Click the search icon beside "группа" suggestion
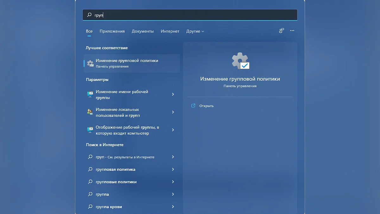Viewport: 380px width, 214px height. click(90, 194)
